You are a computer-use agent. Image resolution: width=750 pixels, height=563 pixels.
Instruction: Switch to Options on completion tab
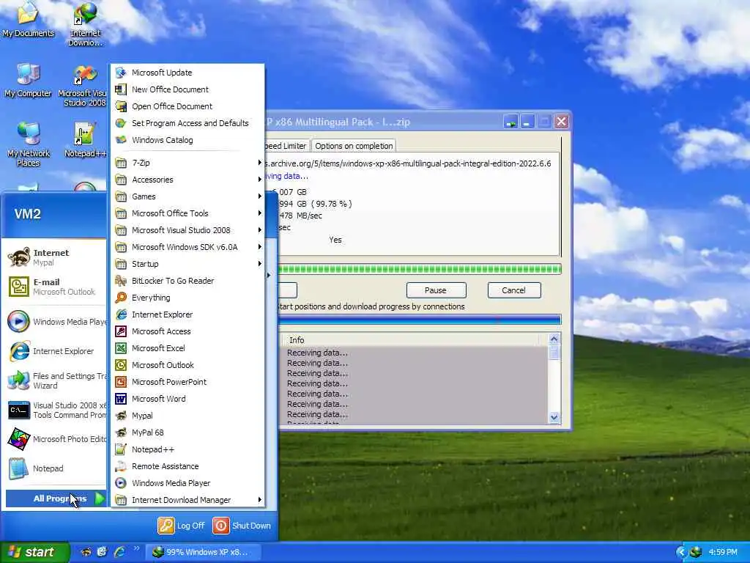coord(354,146)
